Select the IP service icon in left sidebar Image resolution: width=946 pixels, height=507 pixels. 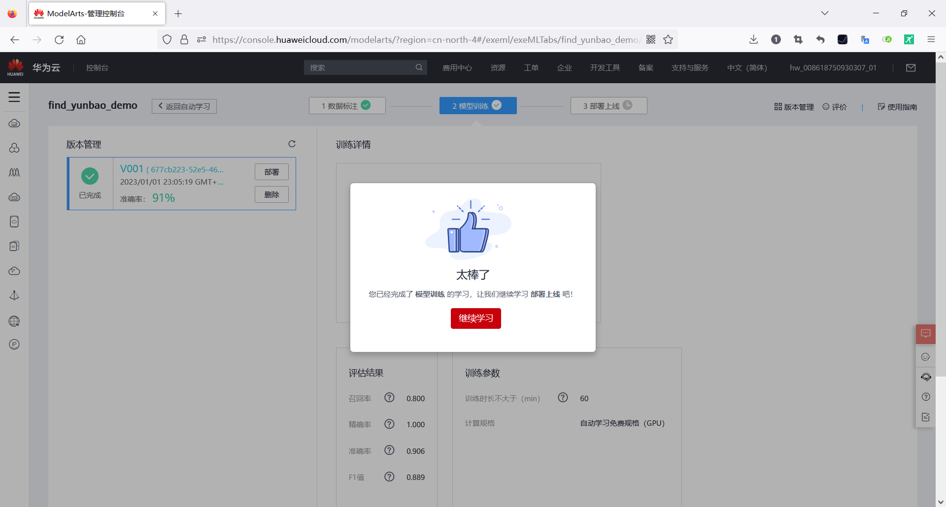(x=14, y=344)
